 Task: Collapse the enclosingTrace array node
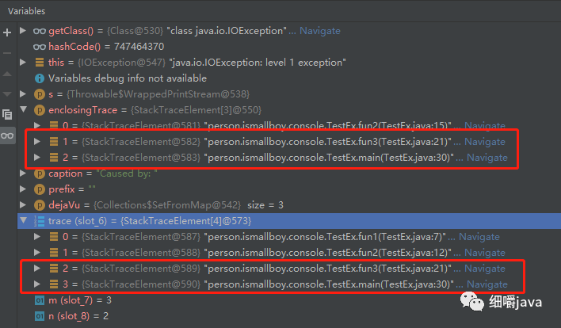pyautogui.click(x=23, y=110)
